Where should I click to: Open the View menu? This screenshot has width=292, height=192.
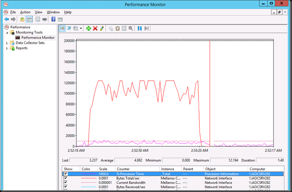coord(39,12)
